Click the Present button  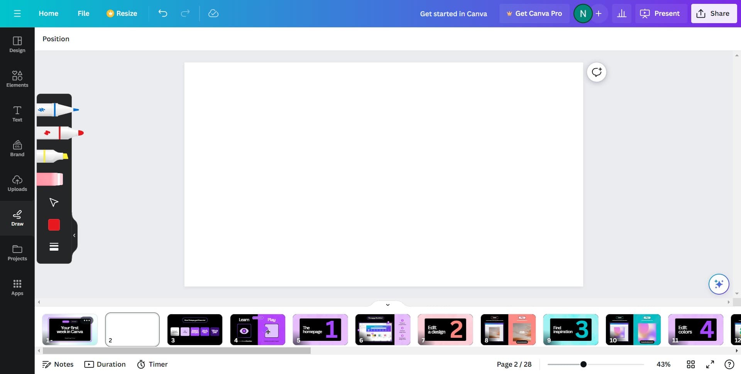click(660, 13)
